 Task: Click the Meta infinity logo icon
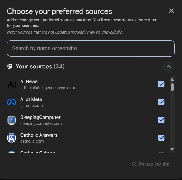pyautogui.click(x=11, y=102)
